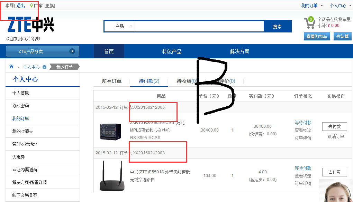353x202 pixels.
Task: Switch to the 待收货 tab
Action: tap(187, 81)
